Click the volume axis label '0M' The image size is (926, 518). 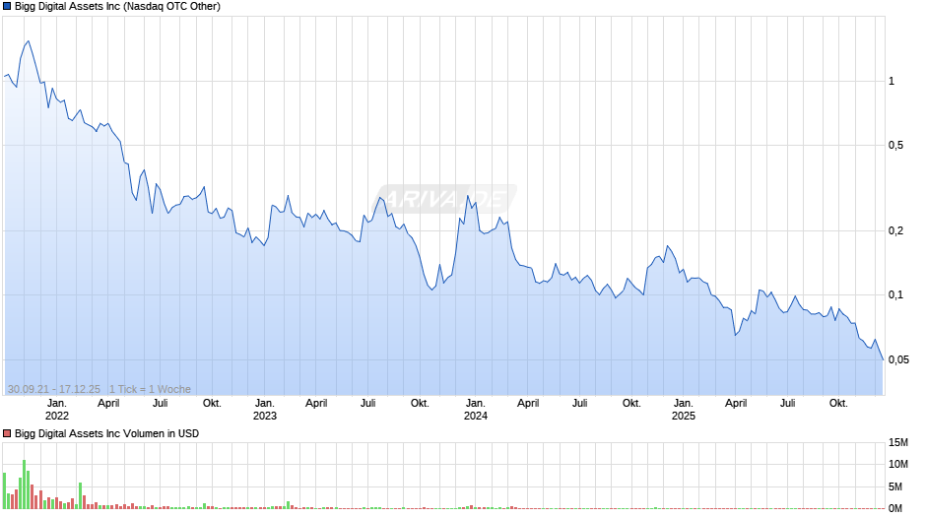click(895, 508)
